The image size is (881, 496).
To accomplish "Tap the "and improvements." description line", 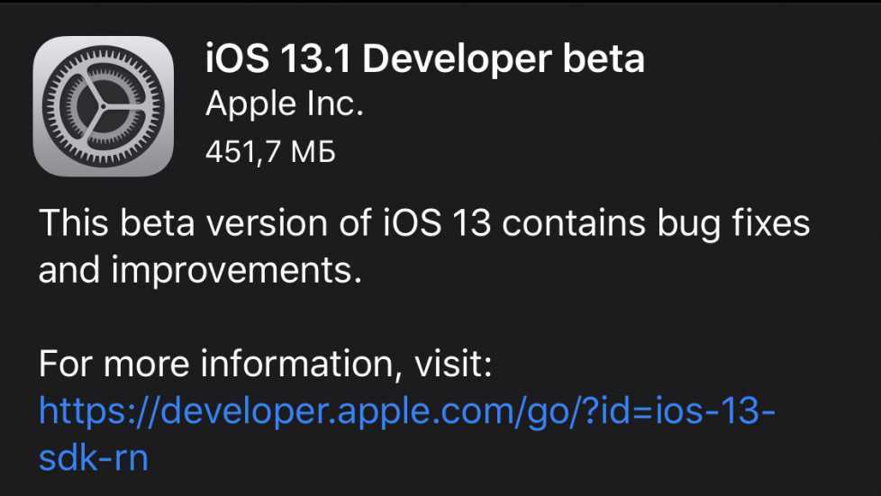I will [200, 269].
